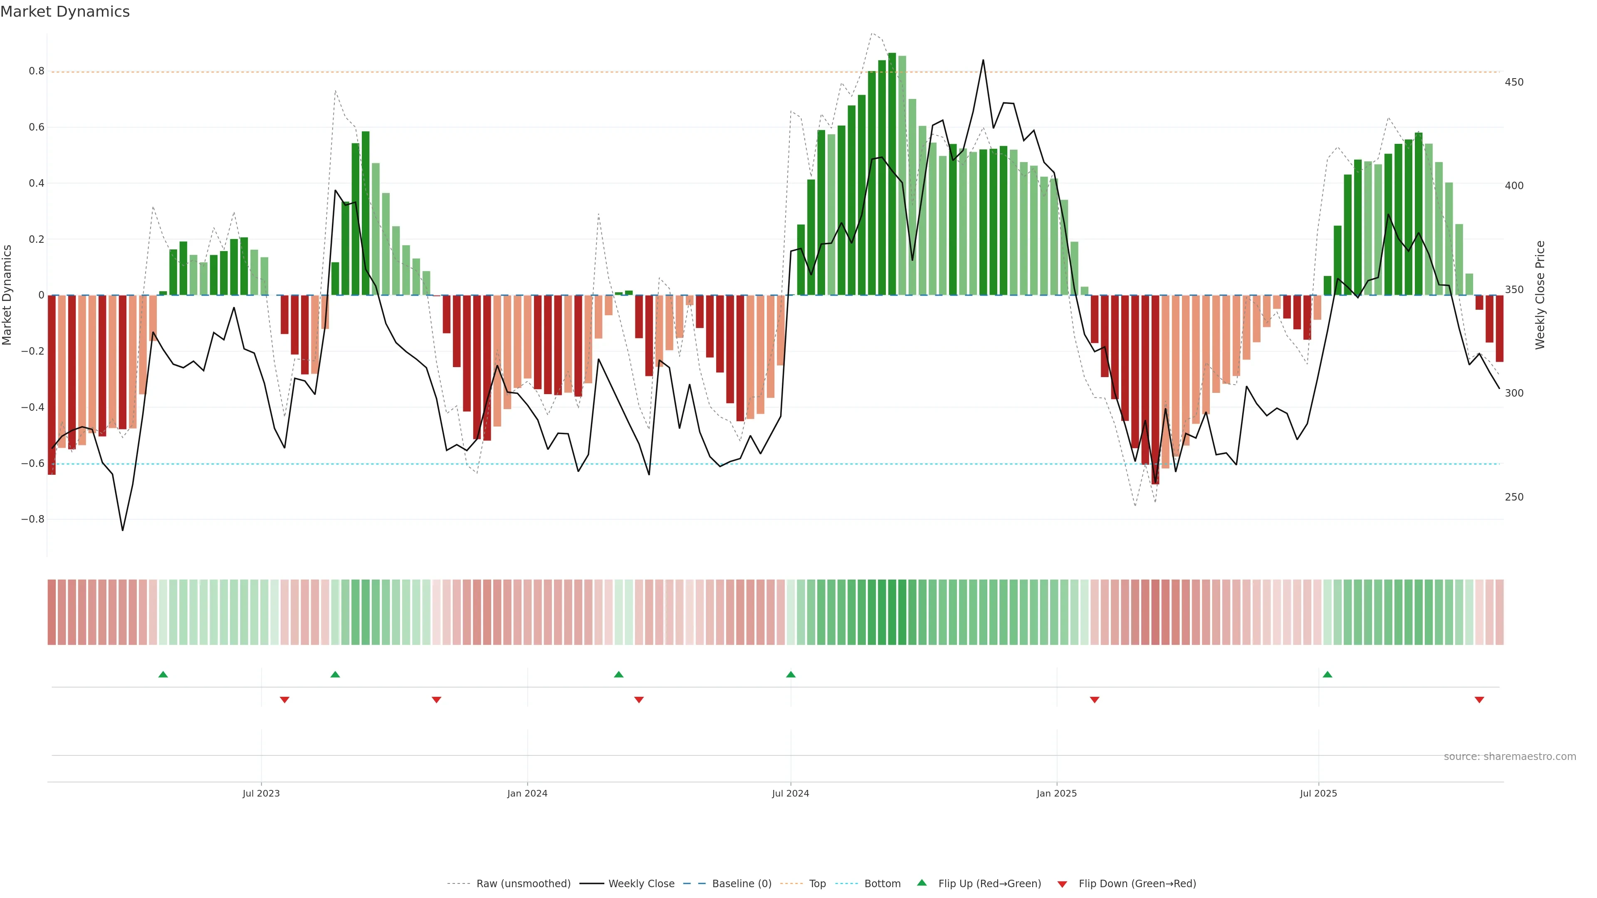
Task: Click the Jan 2024 x-axis label
Action: pyautogui.click(x=527, y=793)
